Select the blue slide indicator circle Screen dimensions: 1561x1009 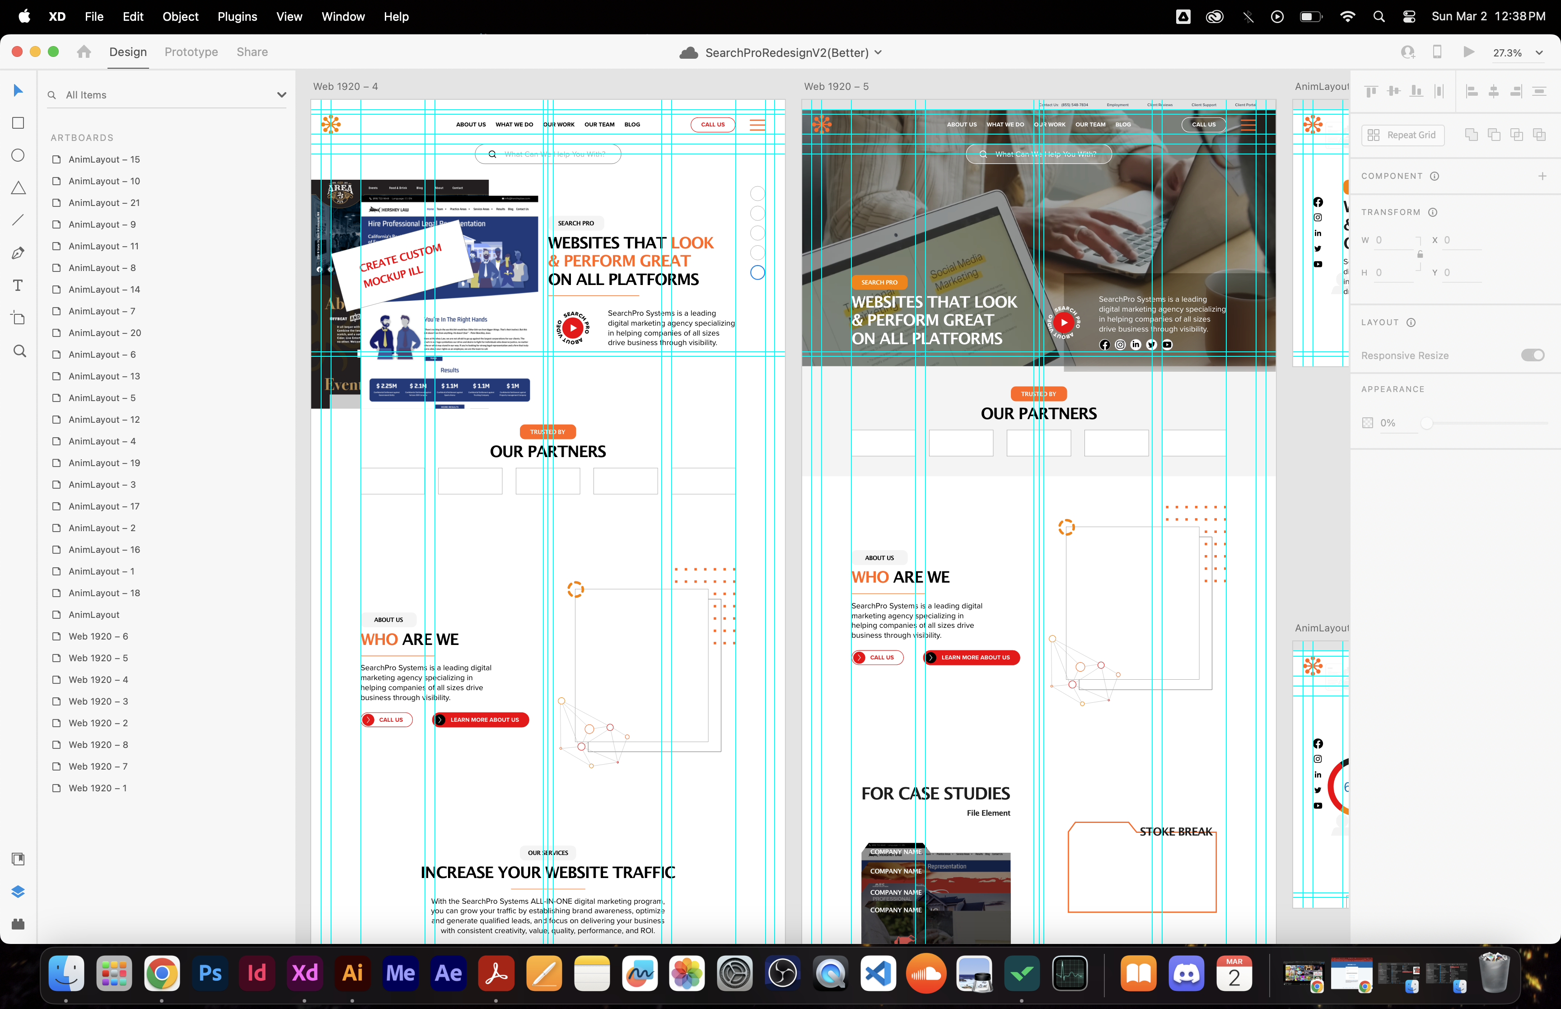click(757, 272)
